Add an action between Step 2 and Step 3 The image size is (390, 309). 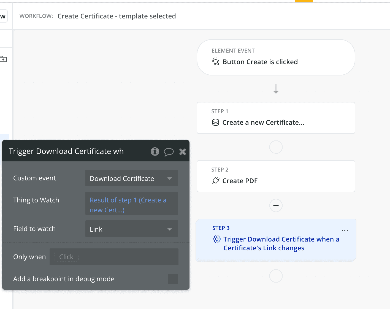click(276, 205)
